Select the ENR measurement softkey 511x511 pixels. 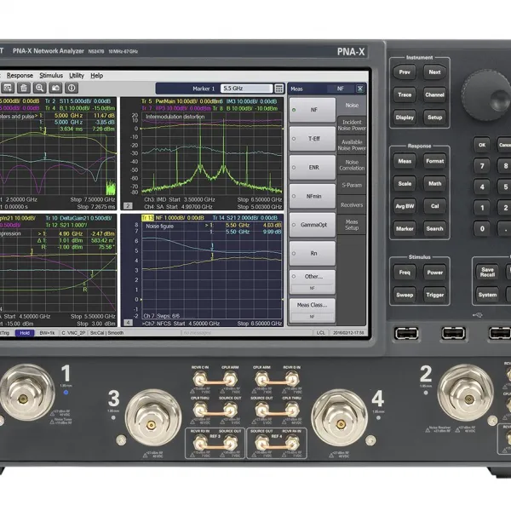pyautogui.click(x=313, y=168)
